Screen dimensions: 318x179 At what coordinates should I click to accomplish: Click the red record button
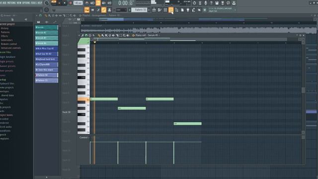[71, 3]
